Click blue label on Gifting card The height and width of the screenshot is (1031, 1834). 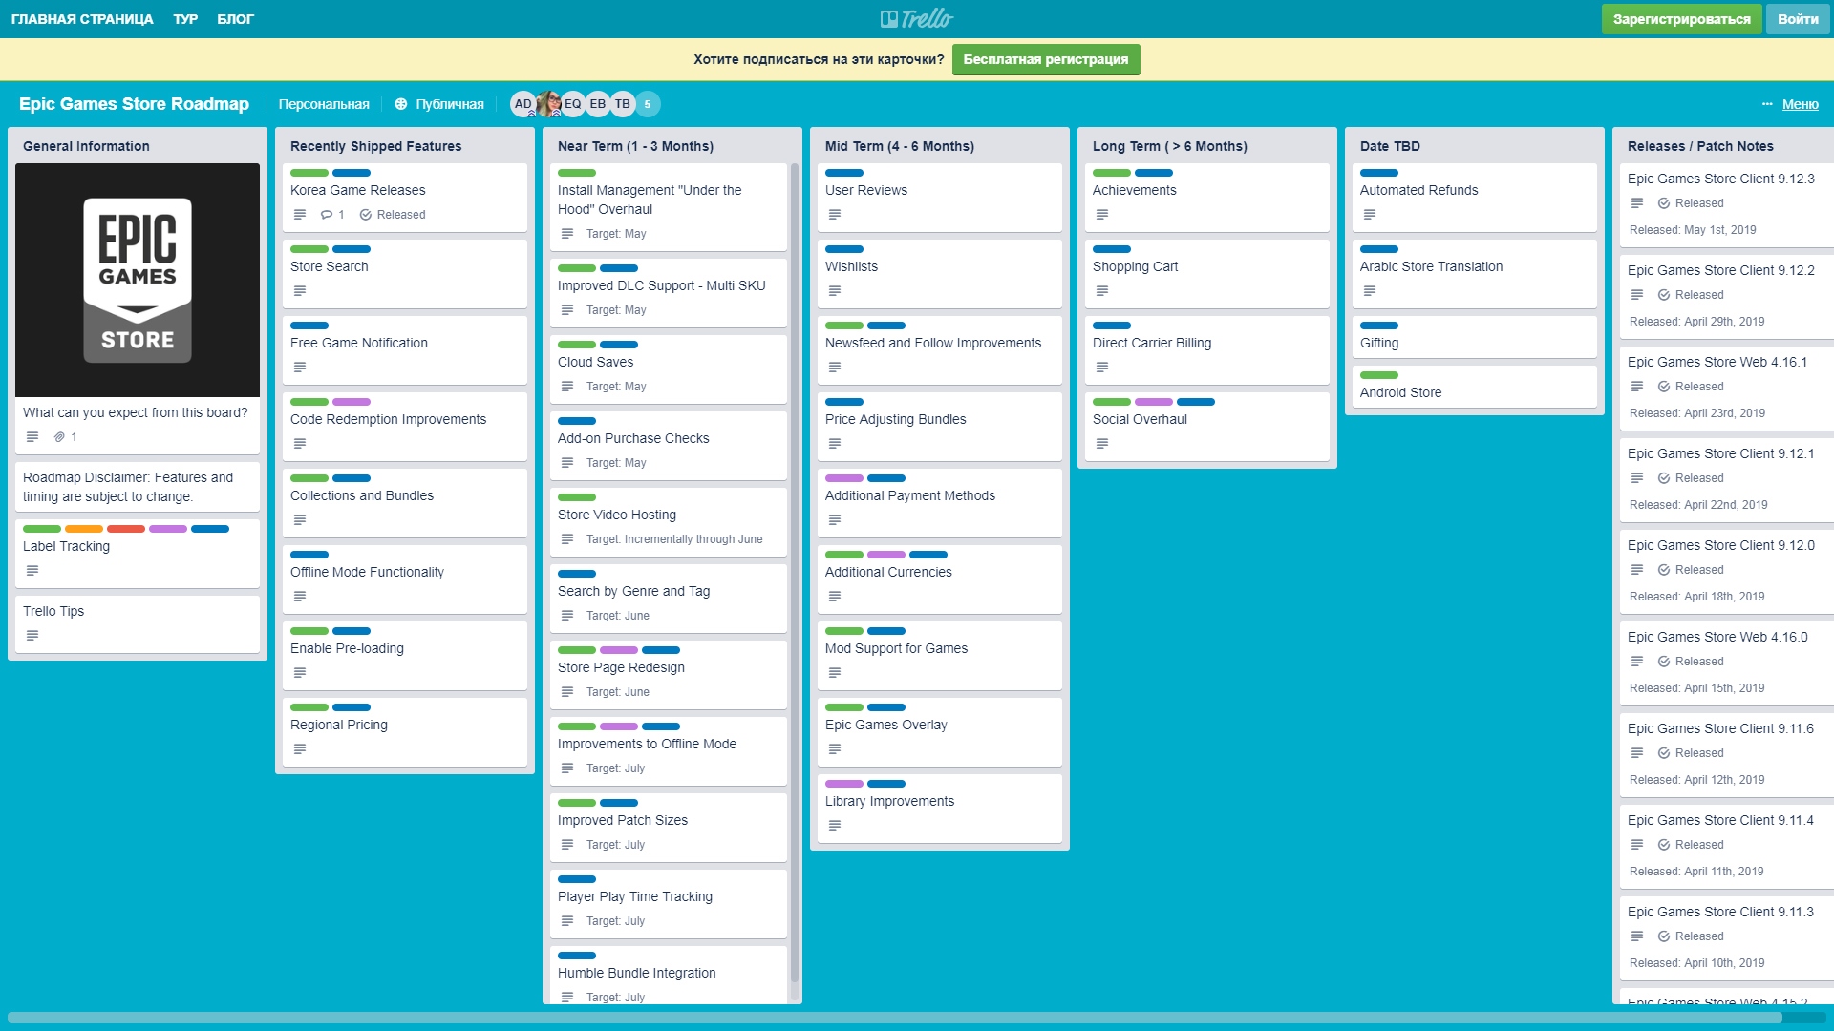coord(1378,326)
